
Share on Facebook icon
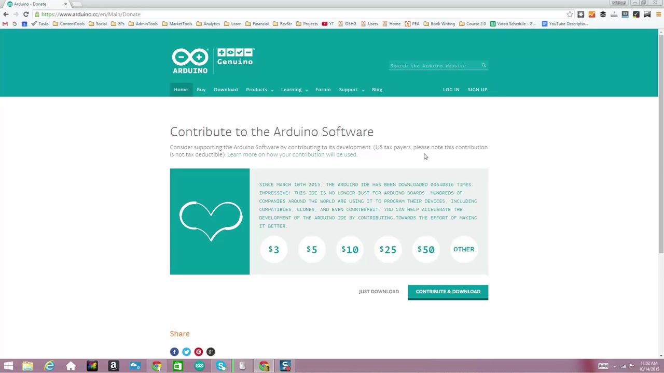174,352
